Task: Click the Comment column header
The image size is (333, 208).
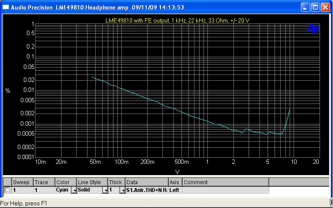Action: (x=226, y=182)
